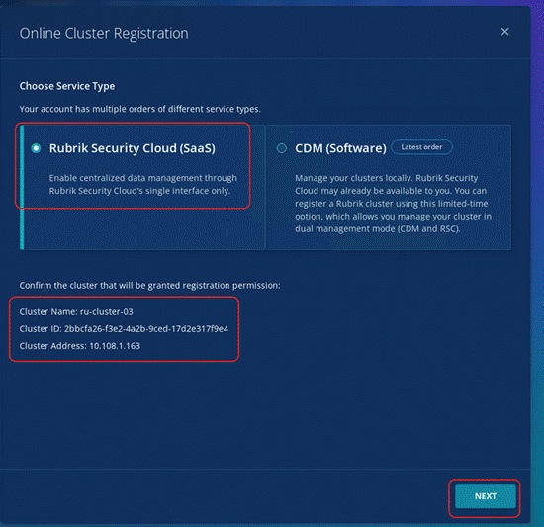Click the Rubrik Security Cloud (SaaS) title
Image resolution: width=544 pixels, height=527 pixels.
133,148
